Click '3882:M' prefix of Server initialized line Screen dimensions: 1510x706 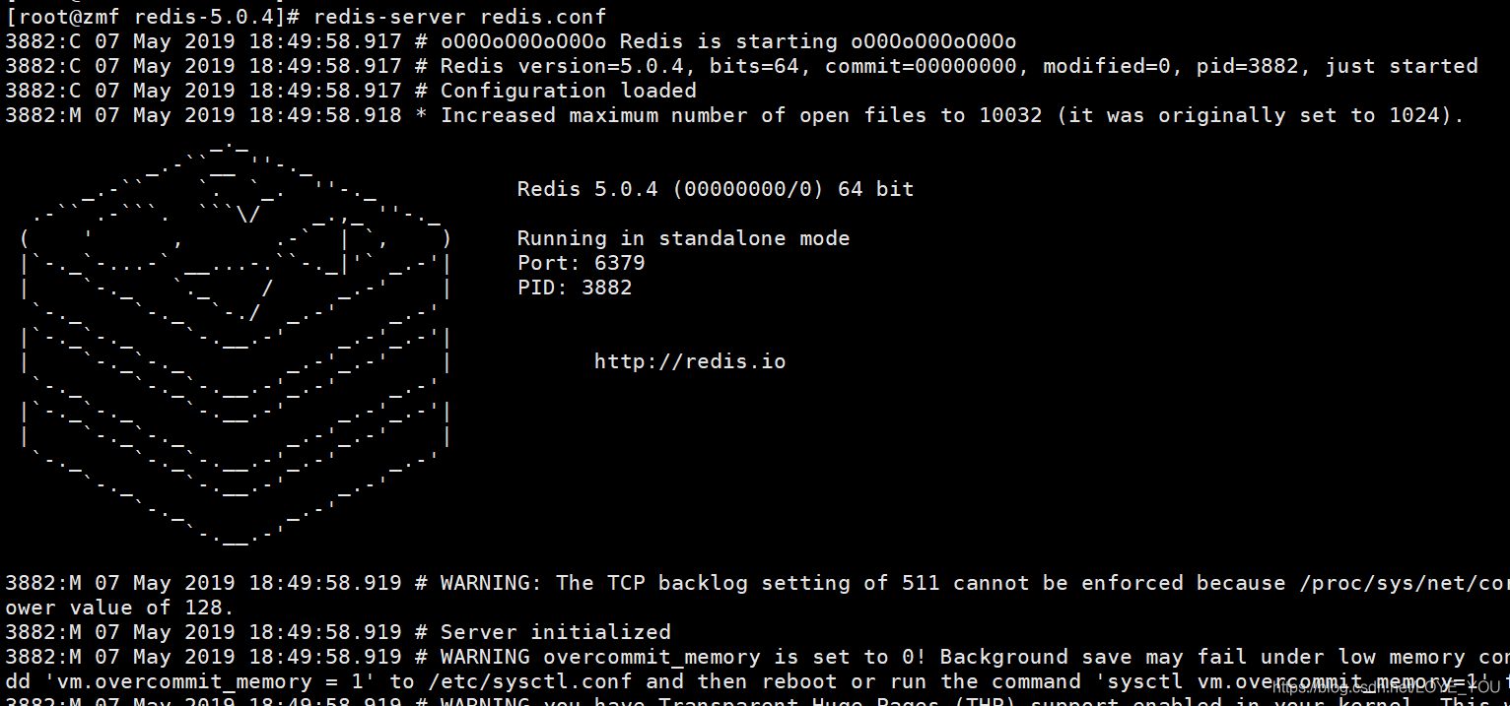43,632
